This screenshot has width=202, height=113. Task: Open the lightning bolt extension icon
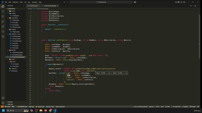pos(3,36)
